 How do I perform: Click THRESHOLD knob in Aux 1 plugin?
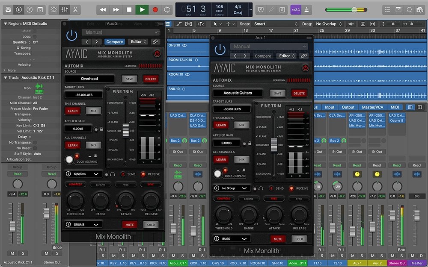223,214
